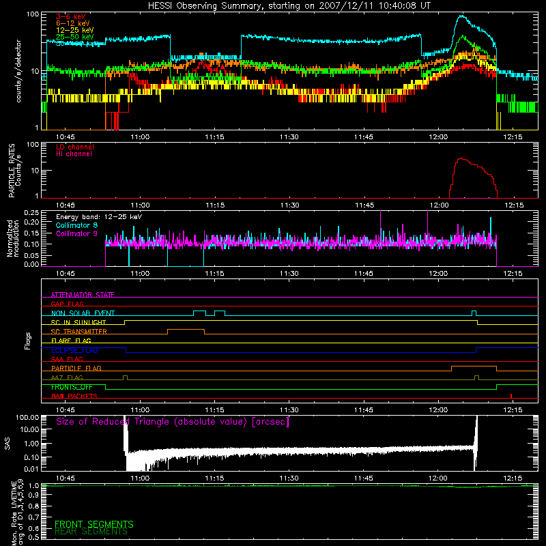The image size is (546, 546).
Task: Click 'Size of Reduced Triangle' plot title
Action: [x=173, y=422]
